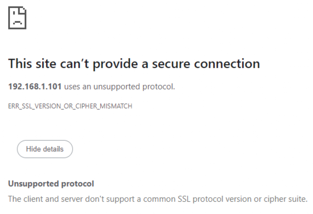Collapse the Unsupported protocol explanation

[45, 149]
